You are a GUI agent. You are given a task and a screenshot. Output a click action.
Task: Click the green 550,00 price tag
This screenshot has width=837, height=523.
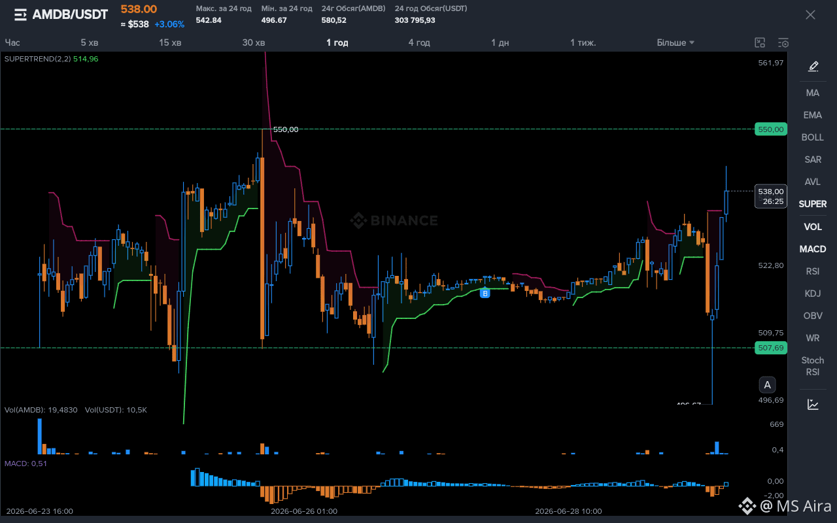tap(770, 129)
